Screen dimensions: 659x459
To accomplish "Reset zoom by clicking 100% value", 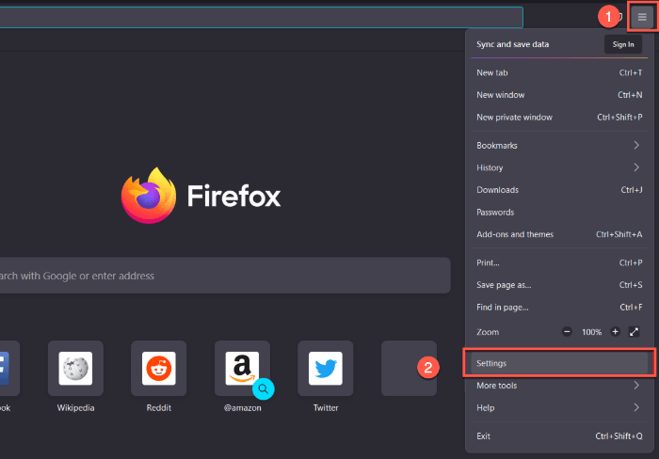I will [x=591, y=332].
